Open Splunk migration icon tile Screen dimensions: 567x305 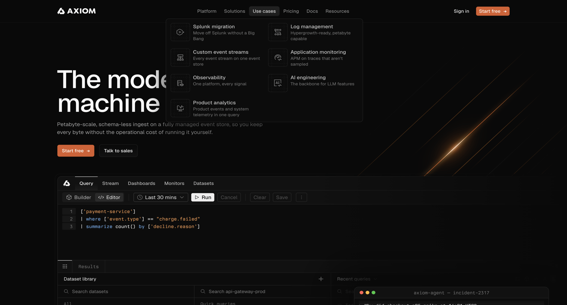180,32
